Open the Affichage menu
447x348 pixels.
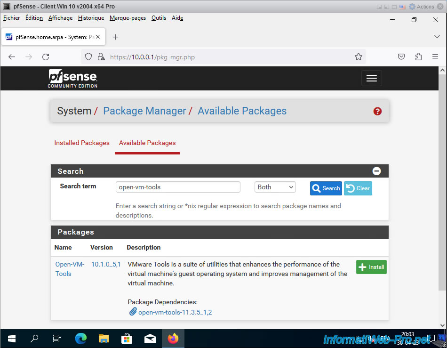click(60, 18)
